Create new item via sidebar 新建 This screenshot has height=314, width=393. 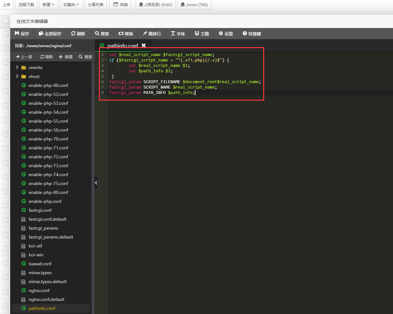pos(66,57)
